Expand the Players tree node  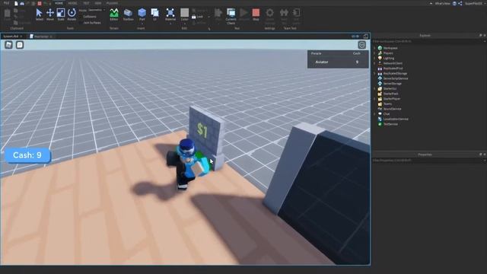pos(374,53)
